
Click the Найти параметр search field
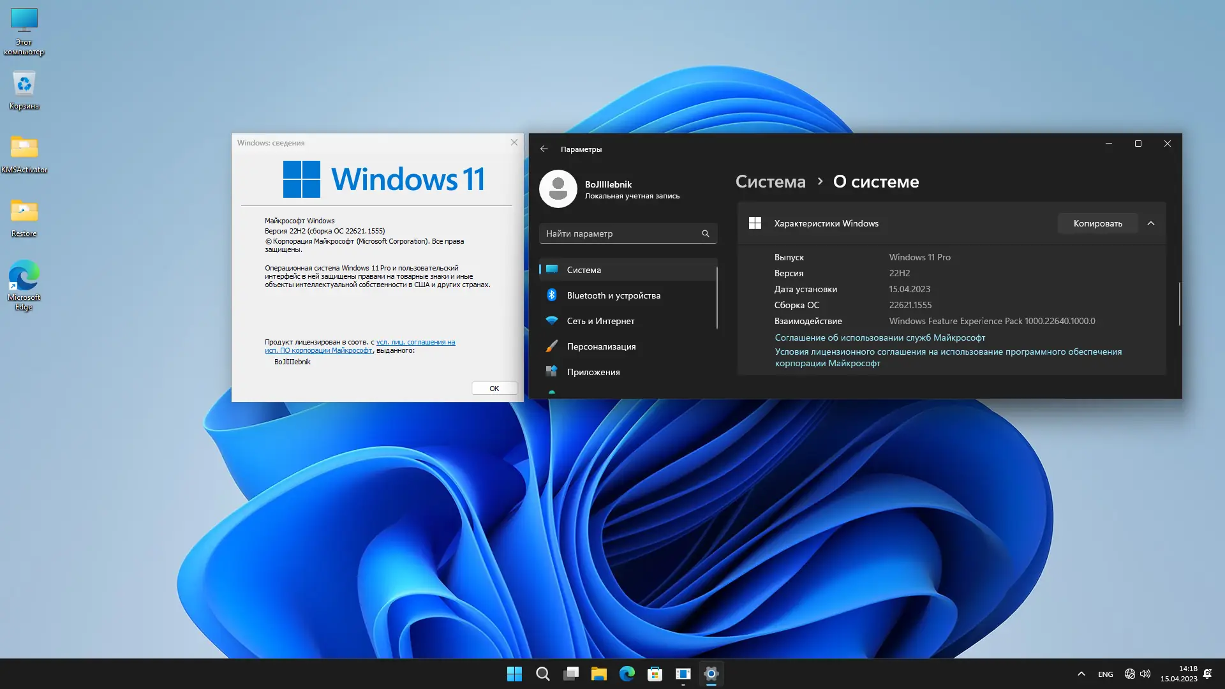[x=619, y=233]
